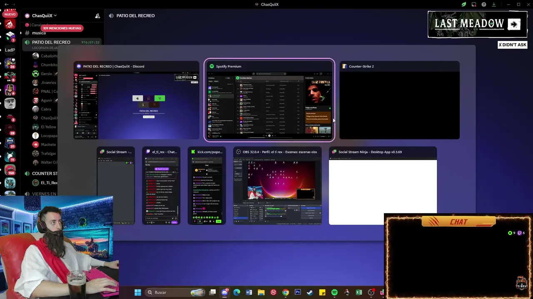This screenshot has width=533, height=299.
Task: Switch to the el_ti_rex Chat window thumbnail
Action: [161, 186]
